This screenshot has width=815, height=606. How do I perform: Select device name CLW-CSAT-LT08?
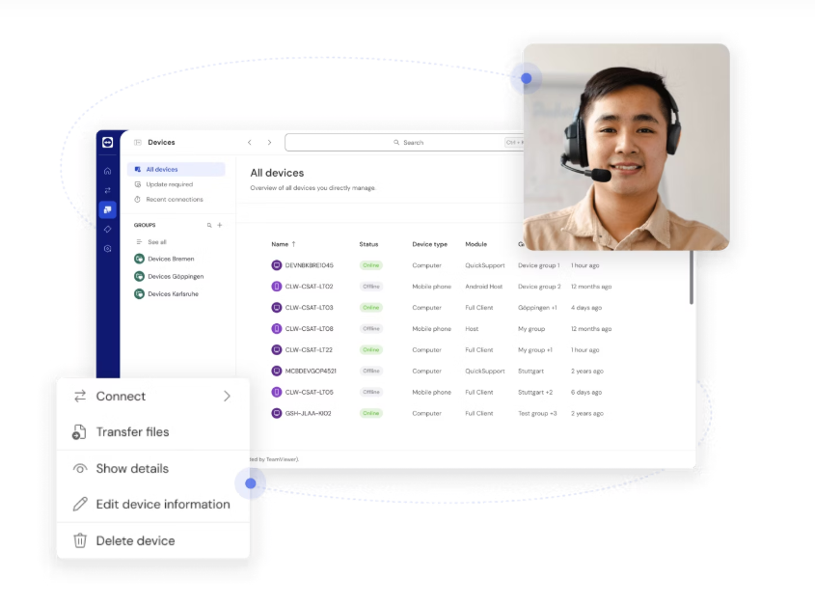(x=310, y=329)
